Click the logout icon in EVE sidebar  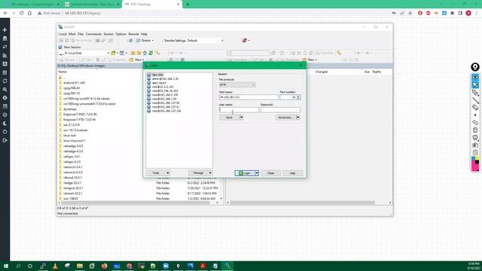tap(5, 140)
